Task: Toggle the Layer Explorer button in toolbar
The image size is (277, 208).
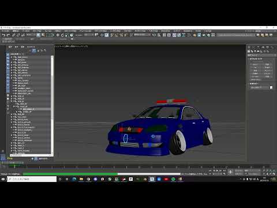Action: [x=169, y=35]
